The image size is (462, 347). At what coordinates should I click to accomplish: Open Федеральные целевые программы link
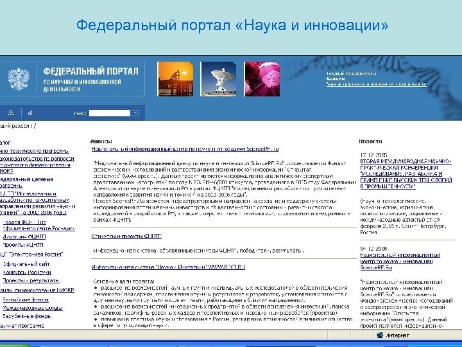[26, 182]
